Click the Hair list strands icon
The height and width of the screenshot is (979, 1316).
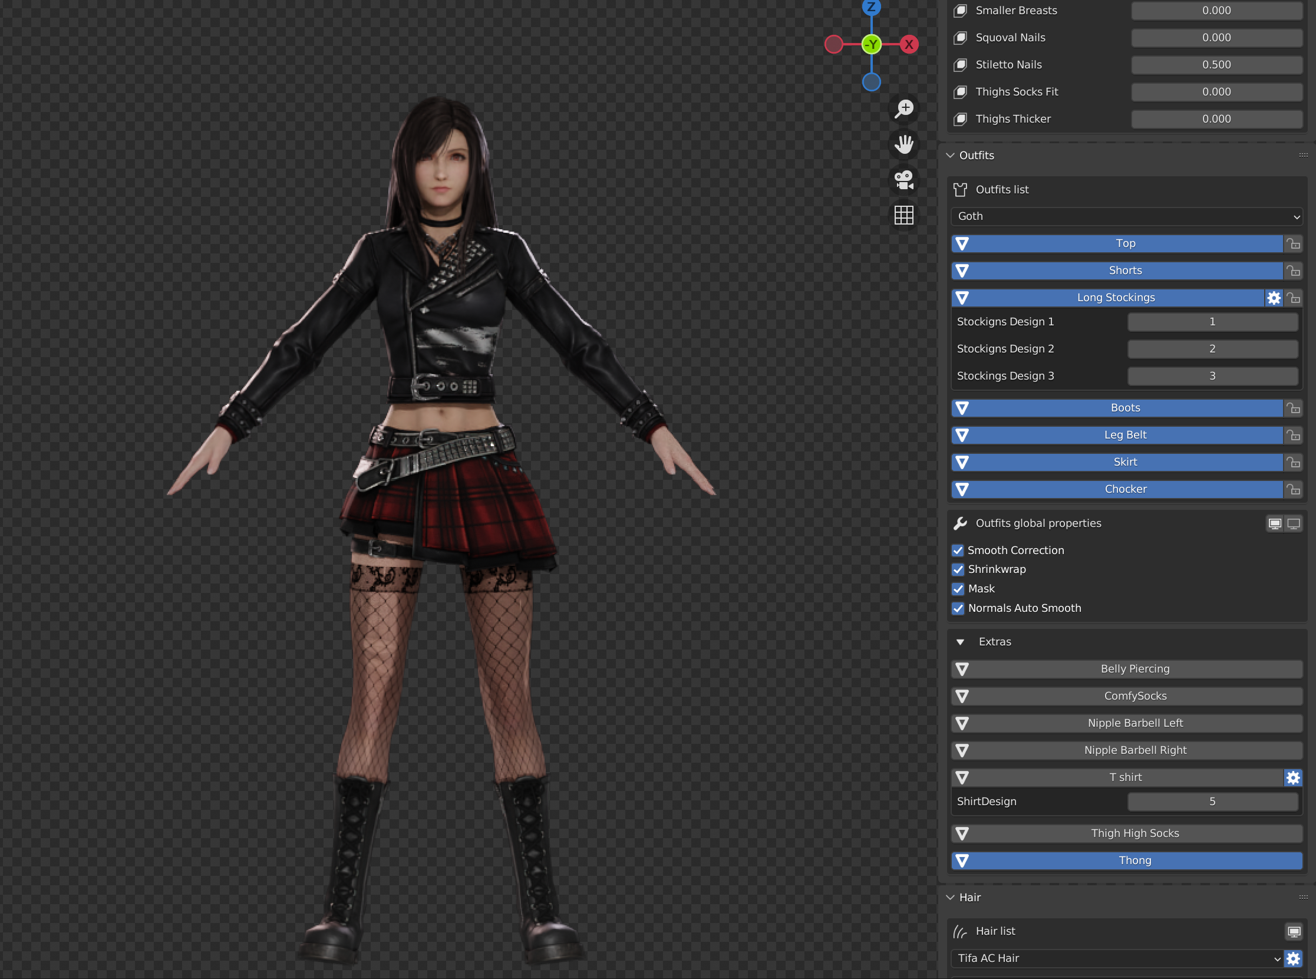960,932
